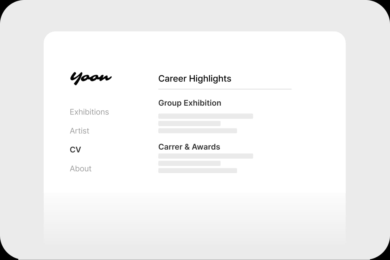Click third placeholder line under Carrer & Awards

click(198, 171)
